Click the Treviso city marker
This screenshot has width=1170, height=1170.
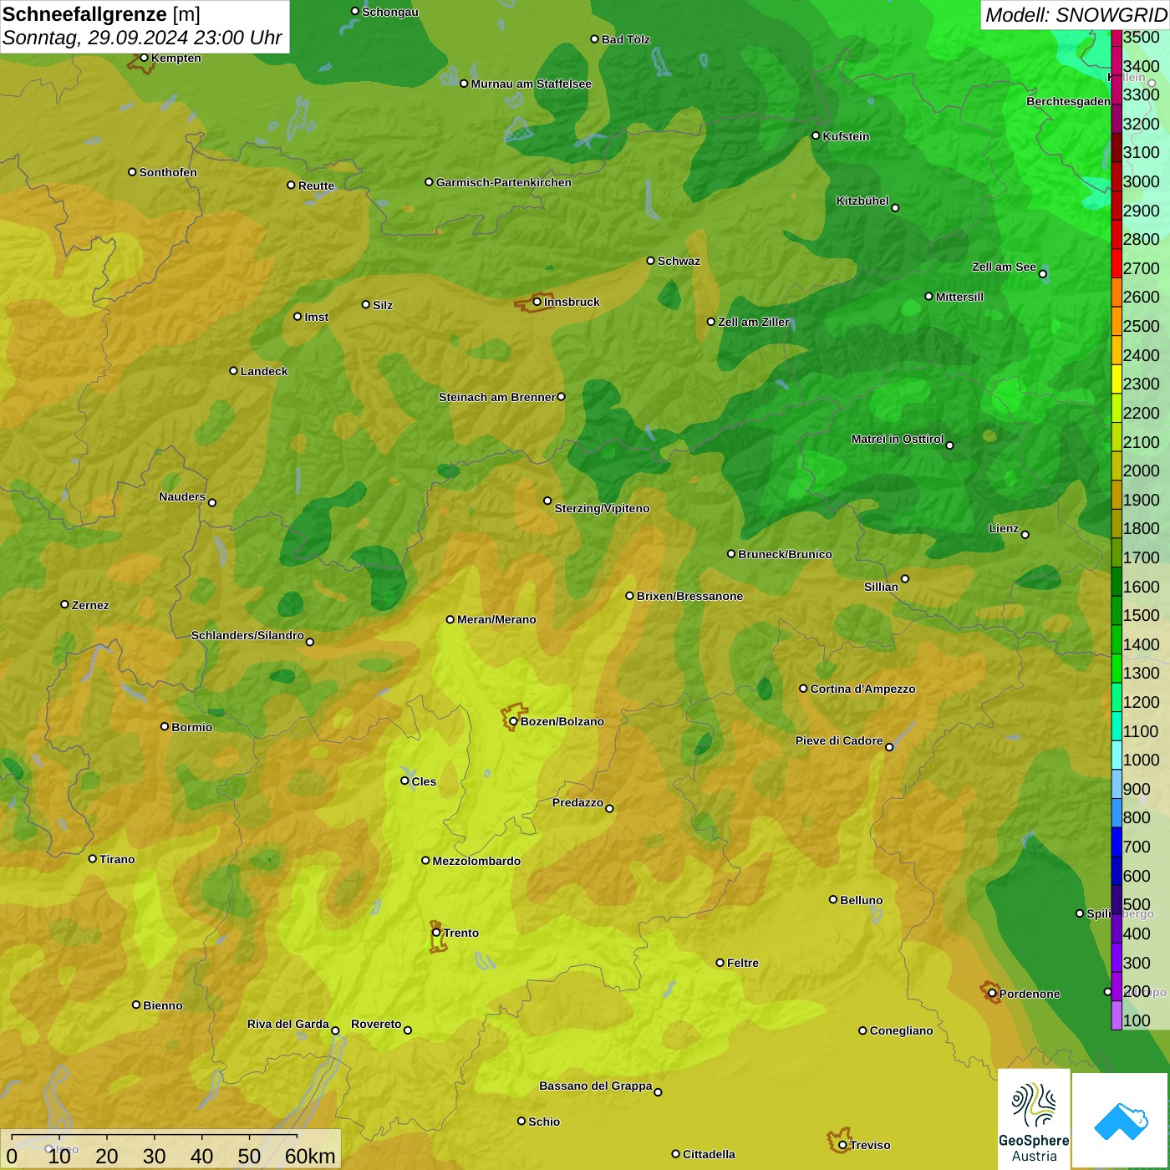(842, 1145)
